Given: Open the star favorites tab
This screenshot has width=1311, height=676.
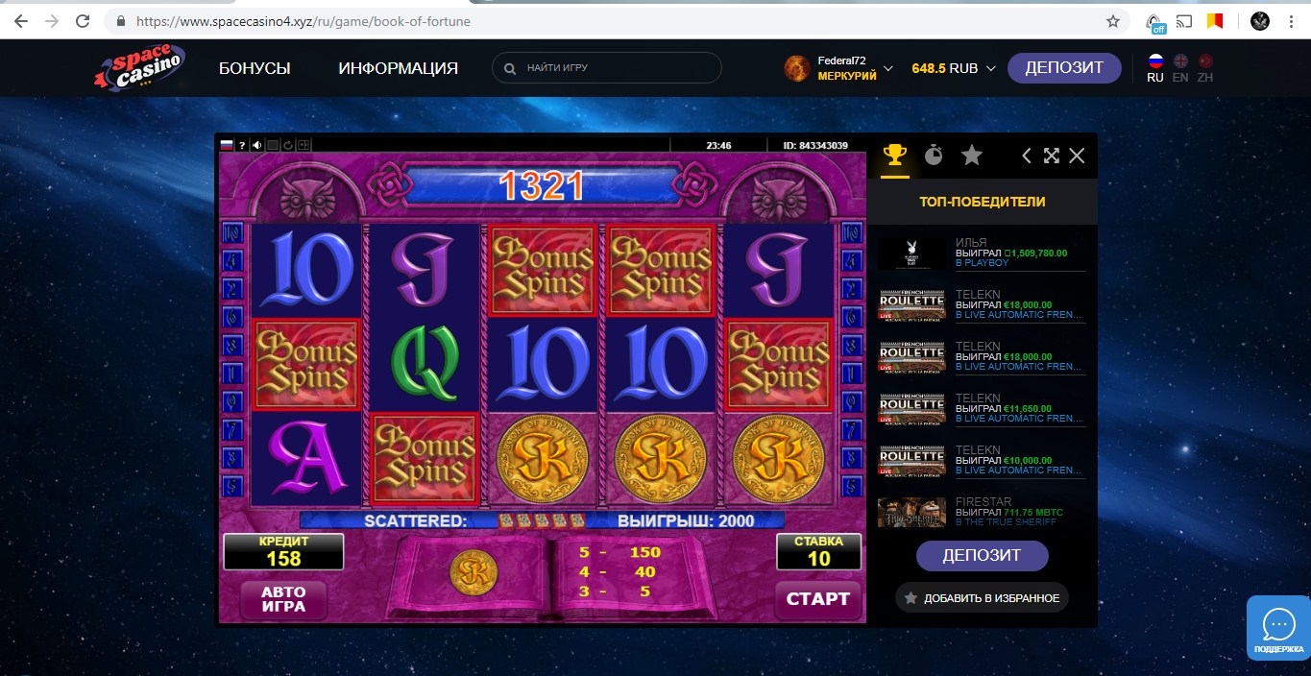Looking at the screenshot, I should pyautogui.click(x=972, y=155).
